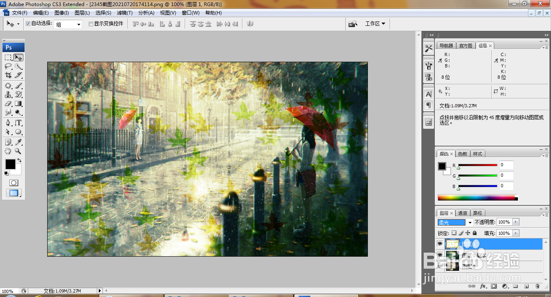Open the opacity (不透明度) slider arrow

click(516, 222)
